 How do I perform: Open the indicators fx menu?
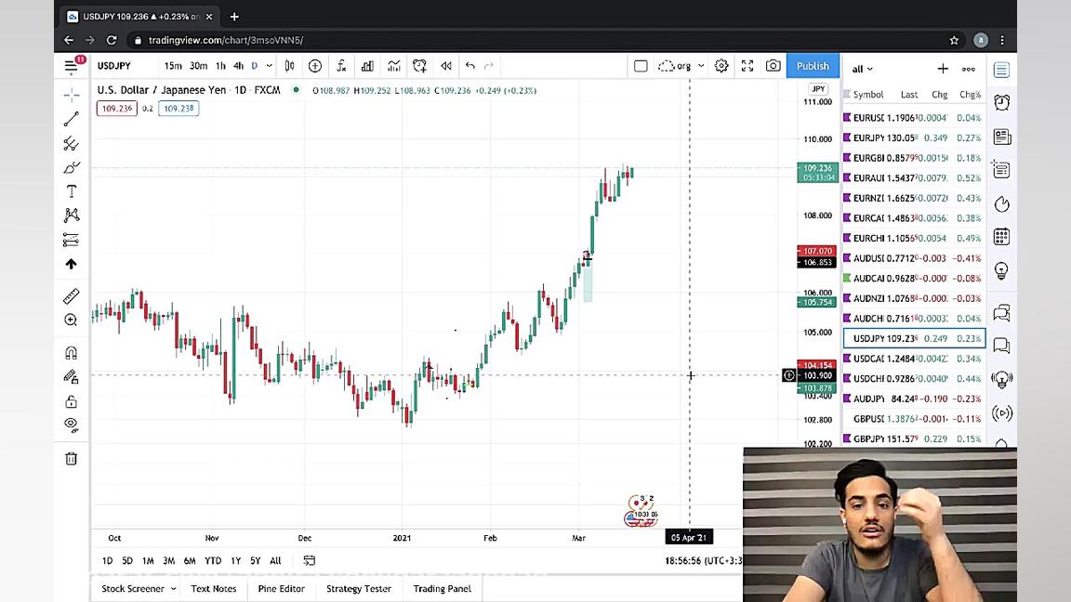tap(341, 66)
